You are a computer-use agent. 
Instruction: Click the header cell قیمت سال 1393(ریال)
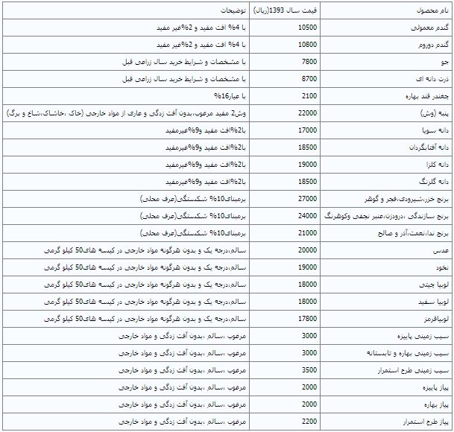pos(286,10)
